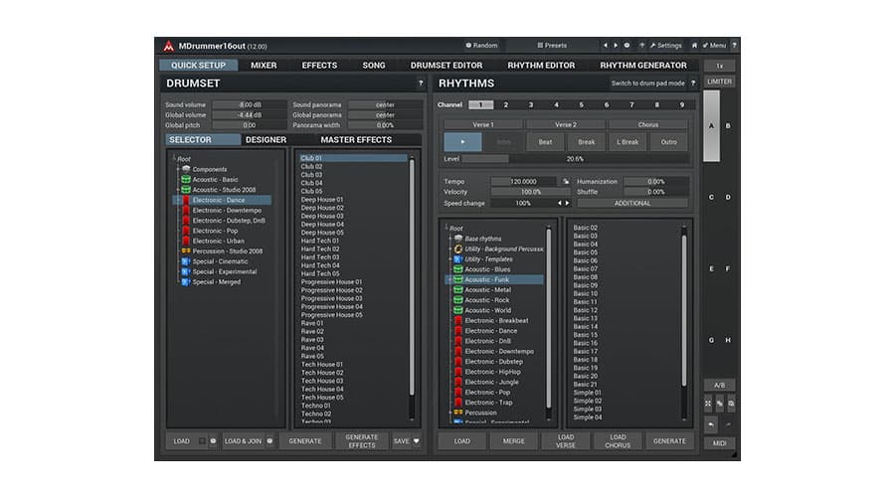The image size is (895, 497).
Task: Open the RHYTHM EDITOR tab
Action: (x=541, y=65)
